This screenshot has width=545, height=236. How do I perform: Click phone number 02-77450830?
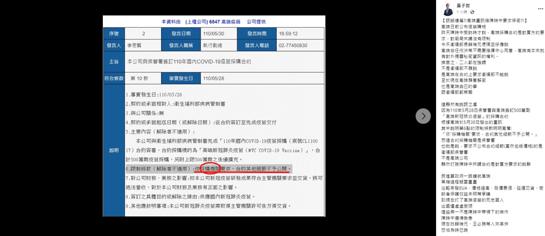[293, 46]
